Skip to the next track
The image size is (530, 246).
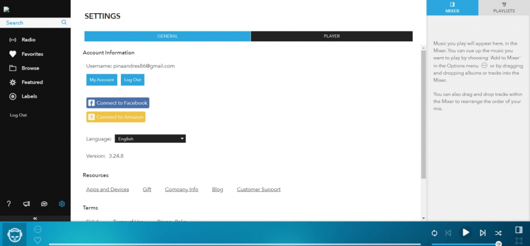tap(482, 233)
